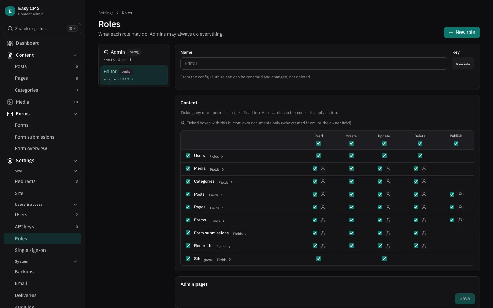Click the Content document icon in sidebar
Image resolution: width=493 pixels, height=308 pixels.
point(10,55)
